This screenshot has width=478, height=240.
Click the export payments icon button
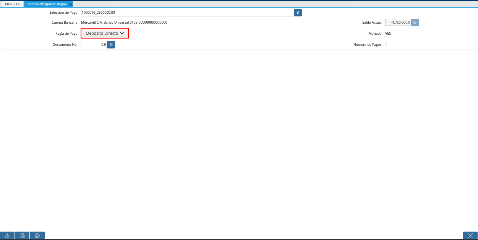(7, 235)
